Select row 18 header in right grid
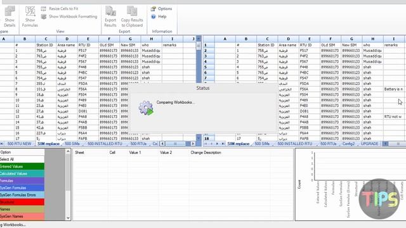 coord(209,139)
